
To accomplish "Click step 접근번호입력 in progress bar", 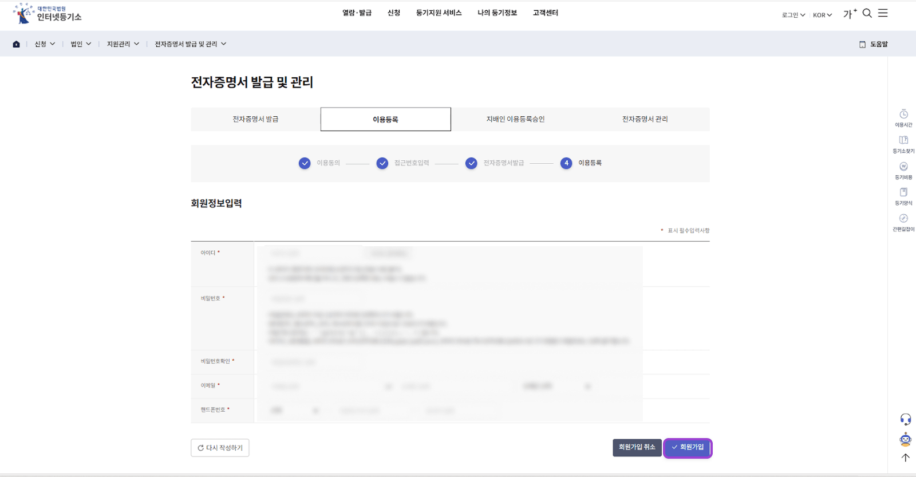I will [402, 163].
